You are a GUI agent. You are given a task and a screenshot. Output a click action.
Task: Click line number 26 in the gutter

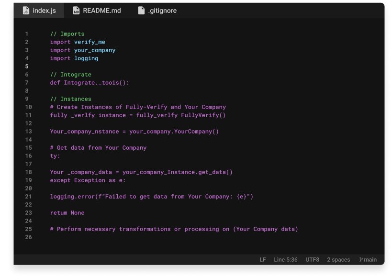pos(28,237)
